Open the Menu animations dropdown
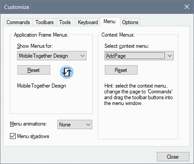 click(75, 125)
